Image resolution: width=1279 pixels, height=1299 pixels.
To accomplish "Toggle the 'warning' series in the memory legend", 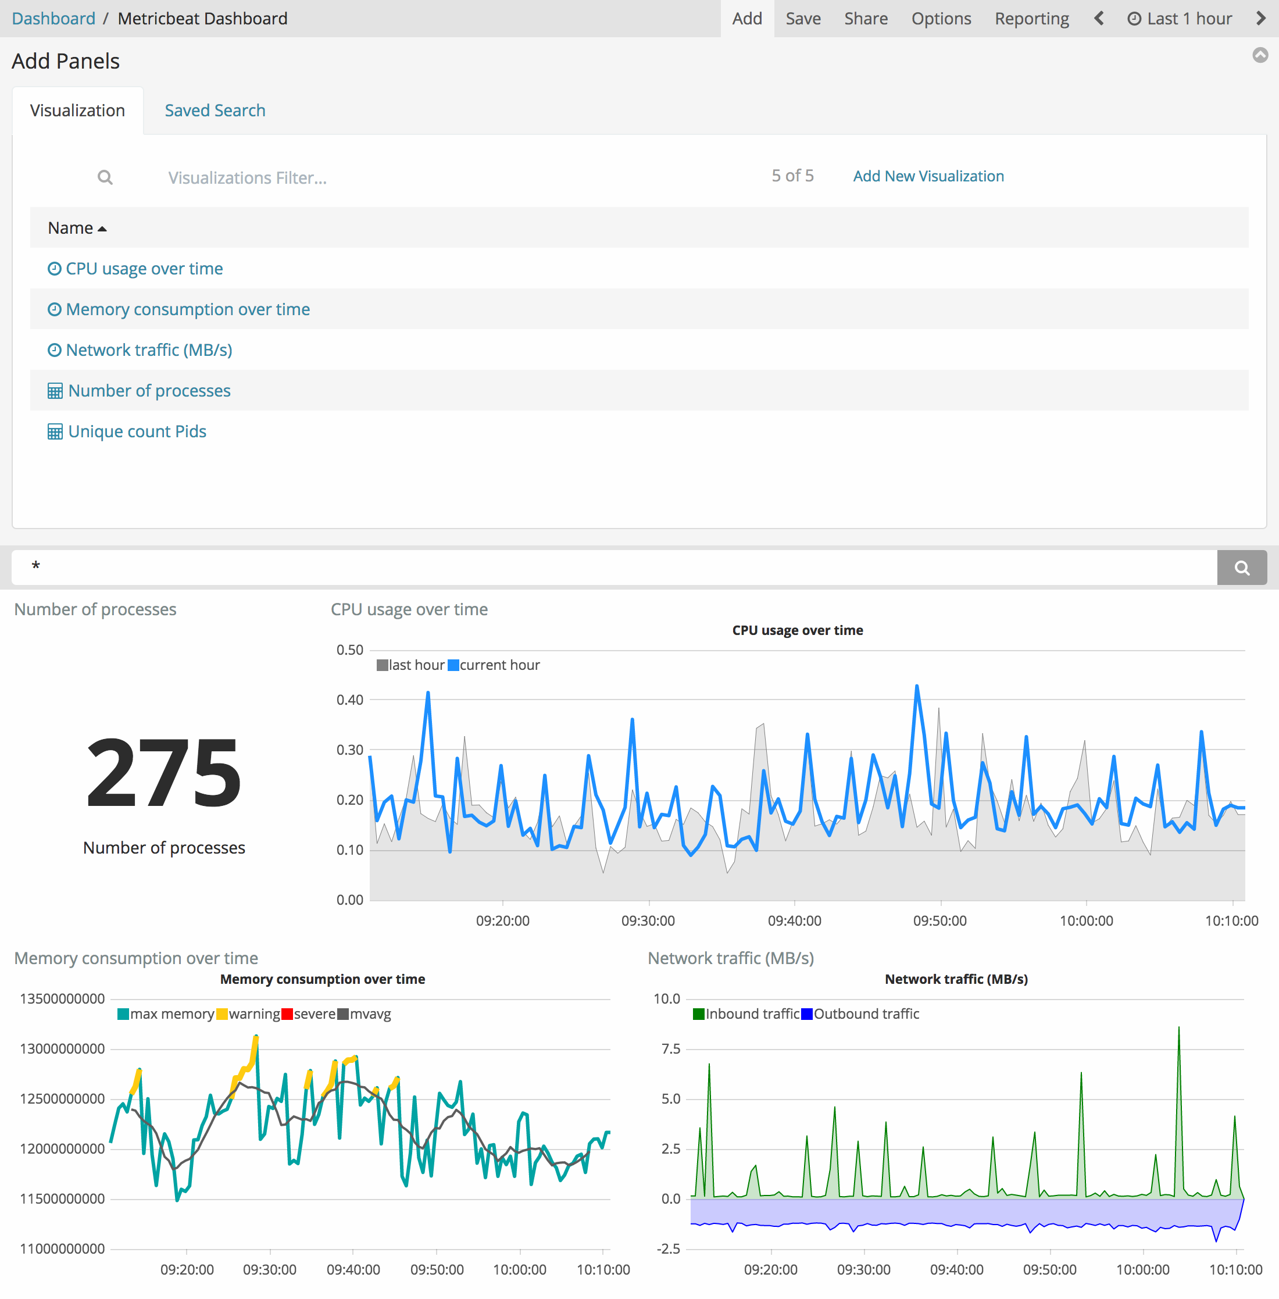I will (x=254, y=1013).
